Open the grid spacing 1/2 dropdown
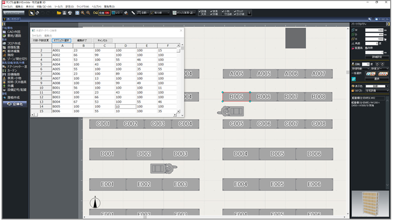 (119, 13)
